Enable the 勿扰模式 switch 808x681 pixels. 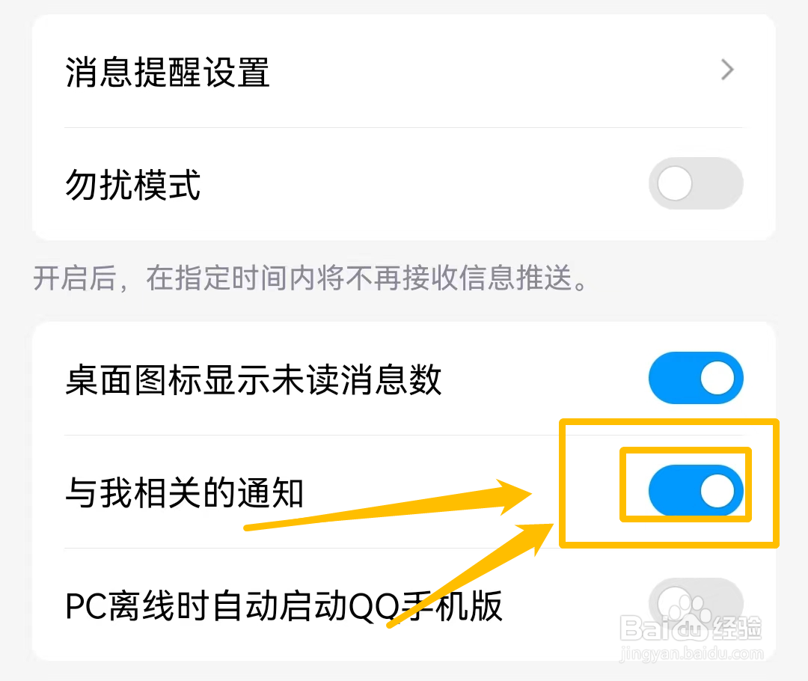click(696, 183)
